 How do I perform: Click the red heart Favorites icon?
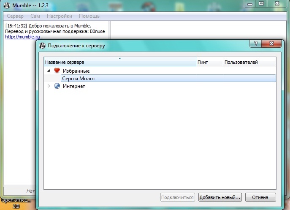tap(57, 71)
